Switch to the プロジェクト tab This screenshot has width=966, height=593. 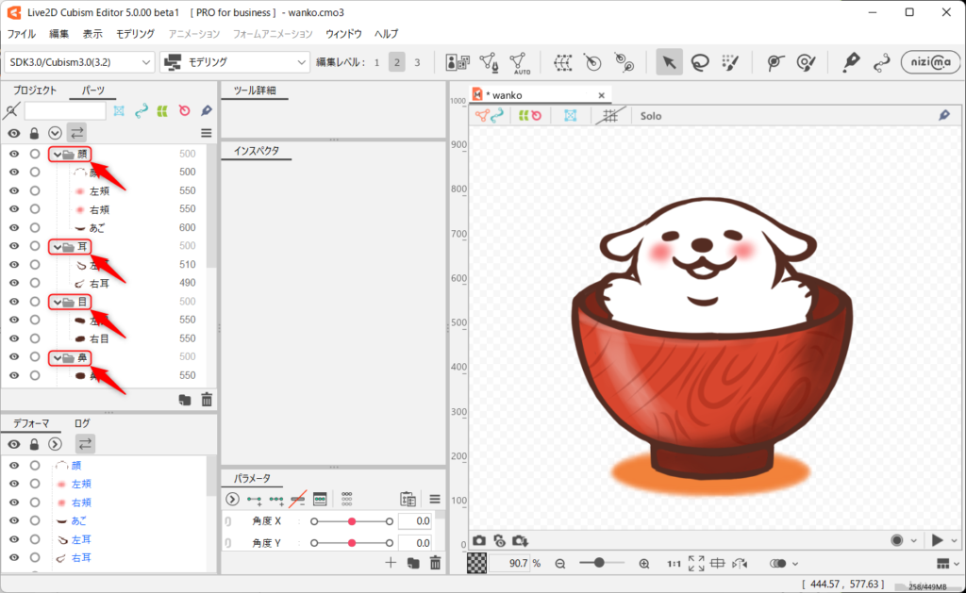click(x=35, y=91)
